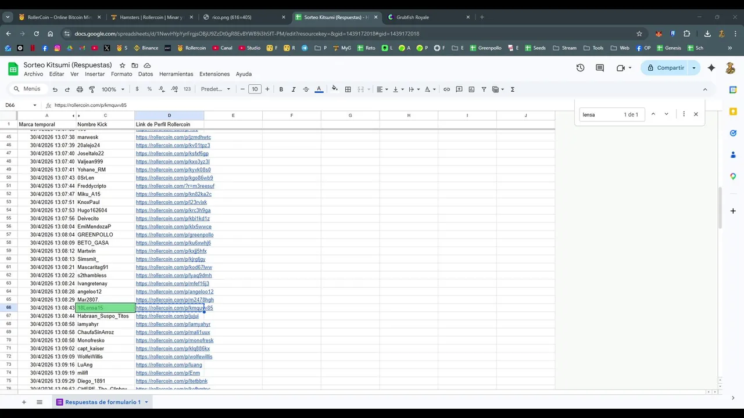Open Gemini sparkle icon
Image resolution: width=744 pixels, height=418 pixels.
(711, 68)
